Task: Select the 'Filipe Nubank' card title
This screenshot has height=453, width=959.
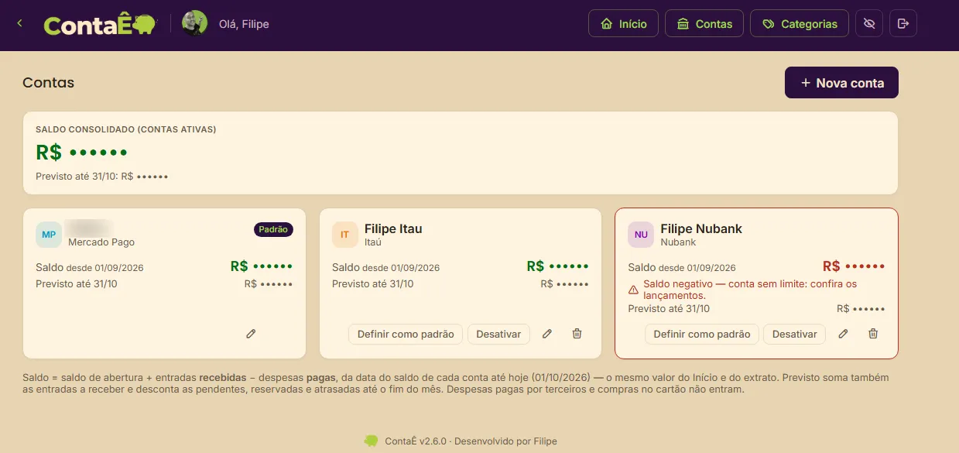Action: pyautogui.click(x=701, y=228)
